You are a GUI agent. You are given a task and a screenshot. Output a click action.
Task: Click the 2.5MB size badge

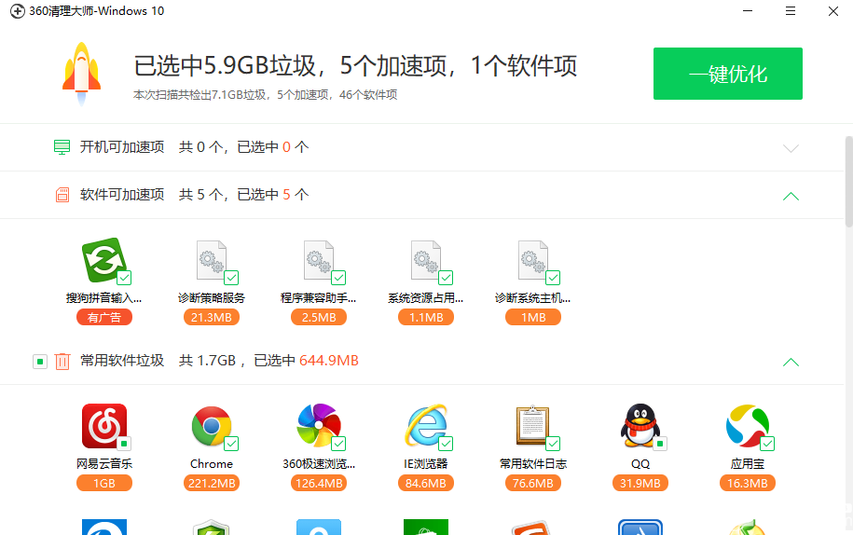point(318,317)
